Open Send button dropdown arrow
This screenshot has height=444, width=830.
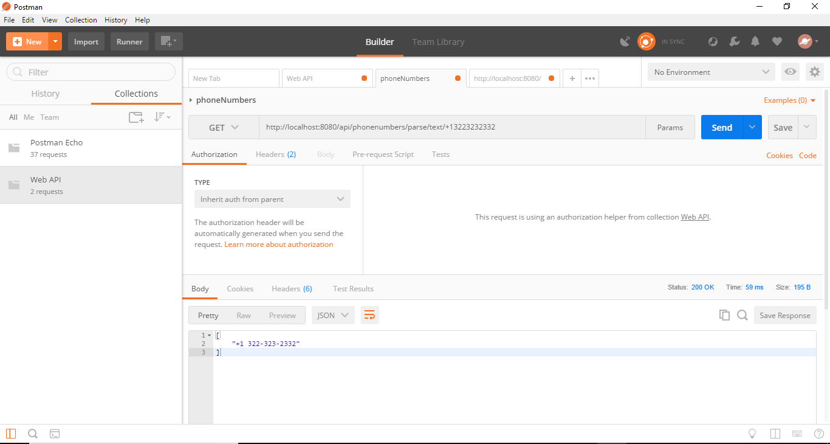coord(752,127)
